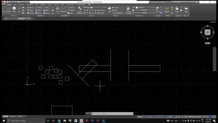Image resolution: width=218 pixels, height=123 pixels.
Task: Select the Circle tool
Action: [x=14, y=9]
